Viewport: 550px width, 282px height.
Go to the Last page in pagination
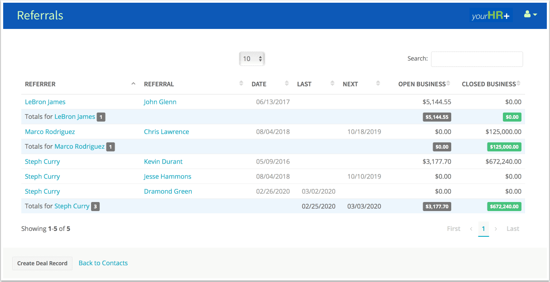513,229
